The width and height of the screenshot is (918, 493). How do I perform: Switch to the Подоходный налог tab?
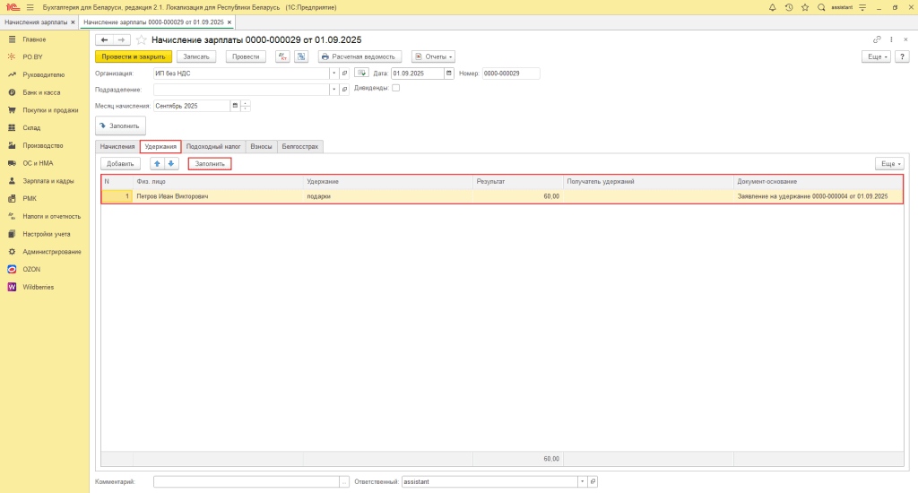213,146
